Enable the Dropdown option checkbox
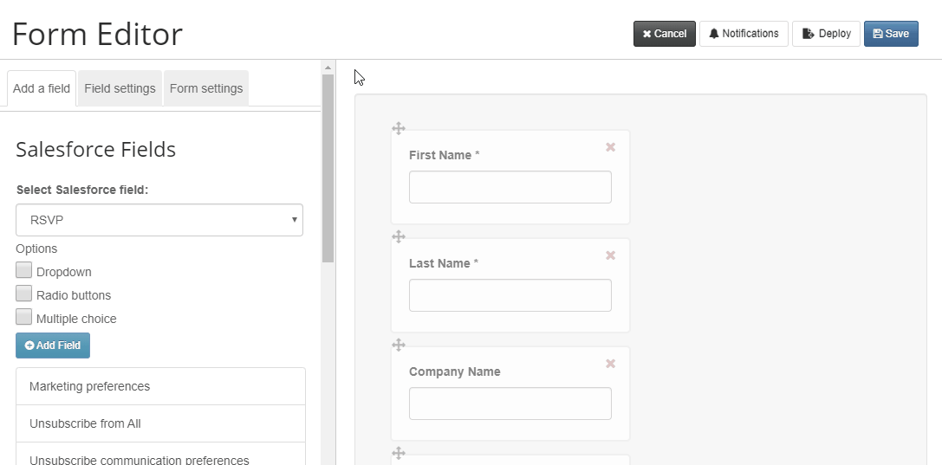 (x=24, y=270)
